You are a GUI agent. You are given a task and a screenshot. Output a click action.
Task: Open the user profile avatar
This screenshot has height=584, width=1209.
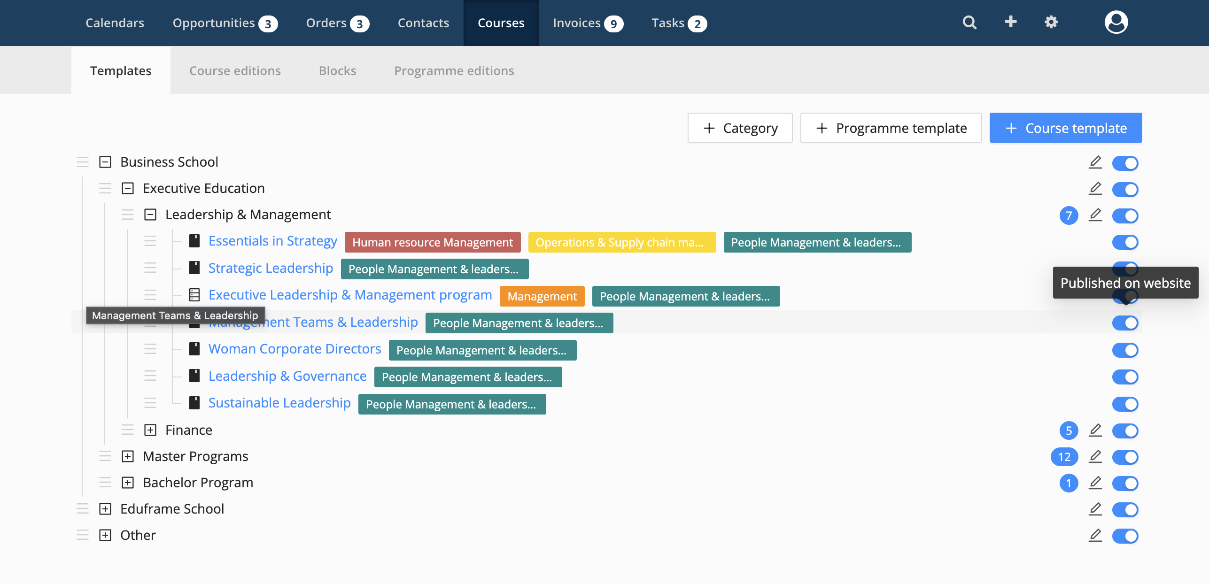click(1116, 23)
